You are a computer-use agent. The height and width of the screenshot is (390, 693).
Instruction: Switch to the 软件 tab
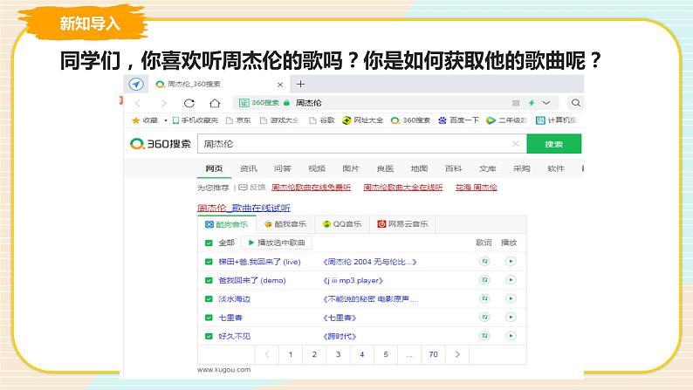click(556, 168)
